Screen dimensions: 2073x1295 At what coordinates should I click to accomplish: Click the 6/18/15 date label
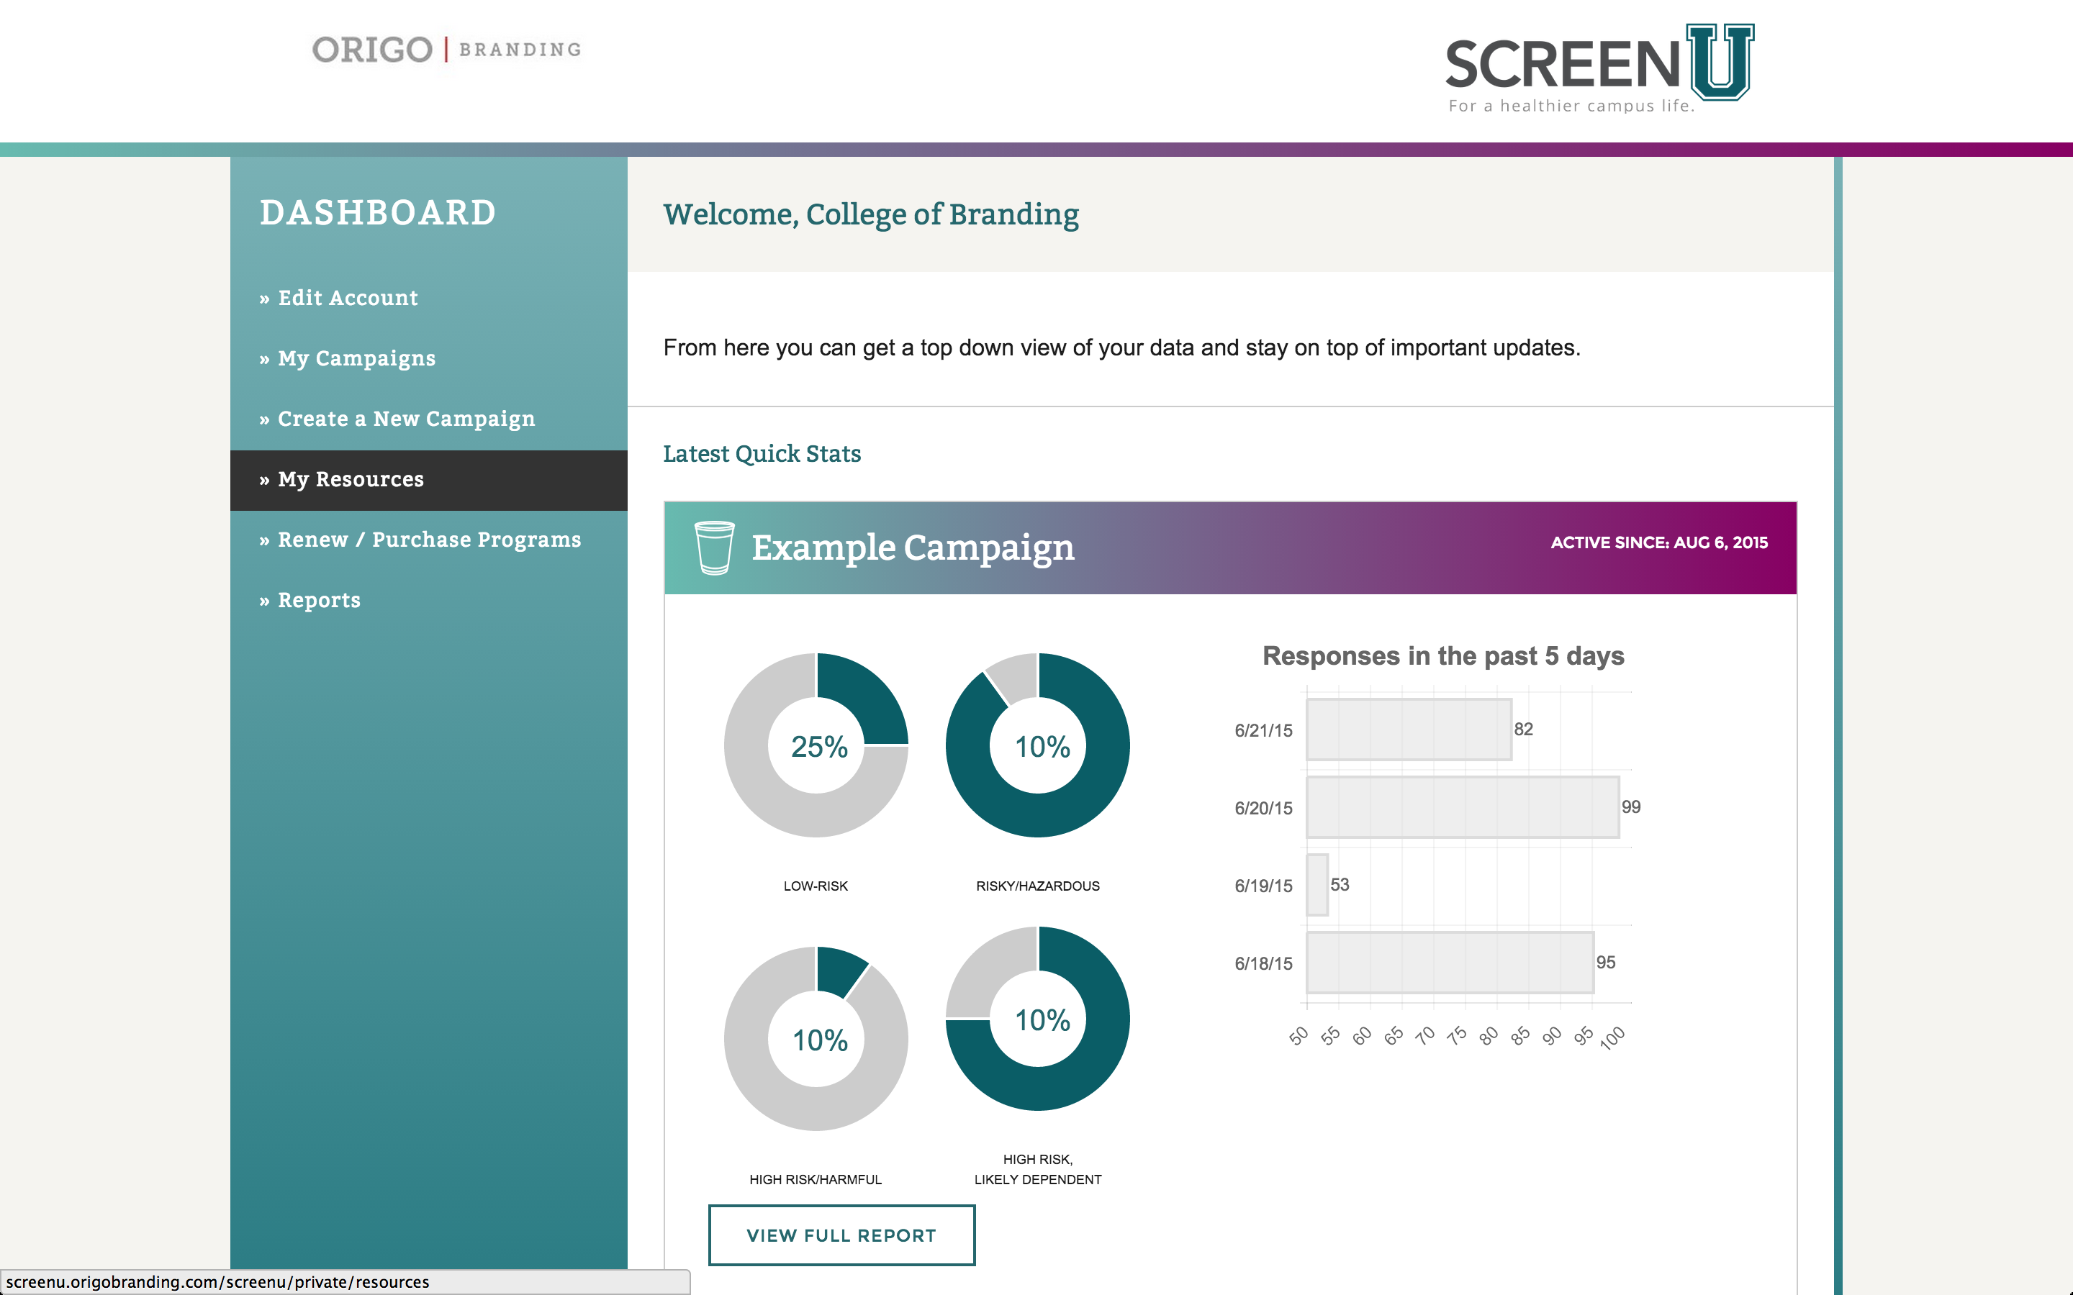pos(1263,964)
